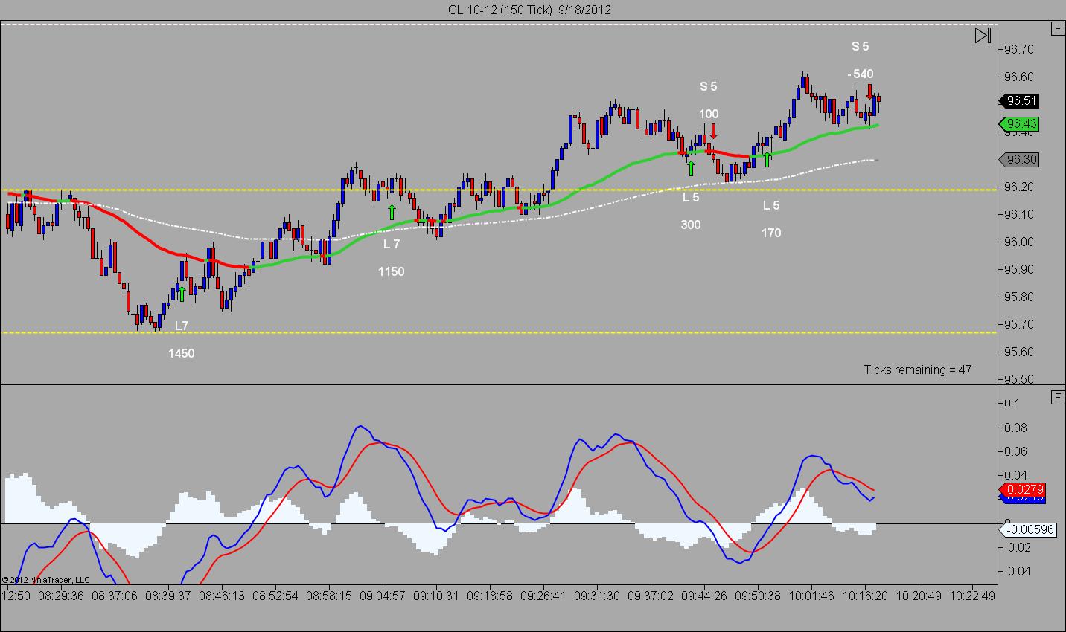Click the L 5 label above 170

pos(771,205)
